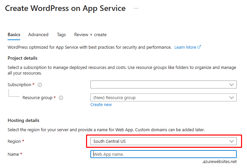Click the Name field label

click(x=13, y=154)
